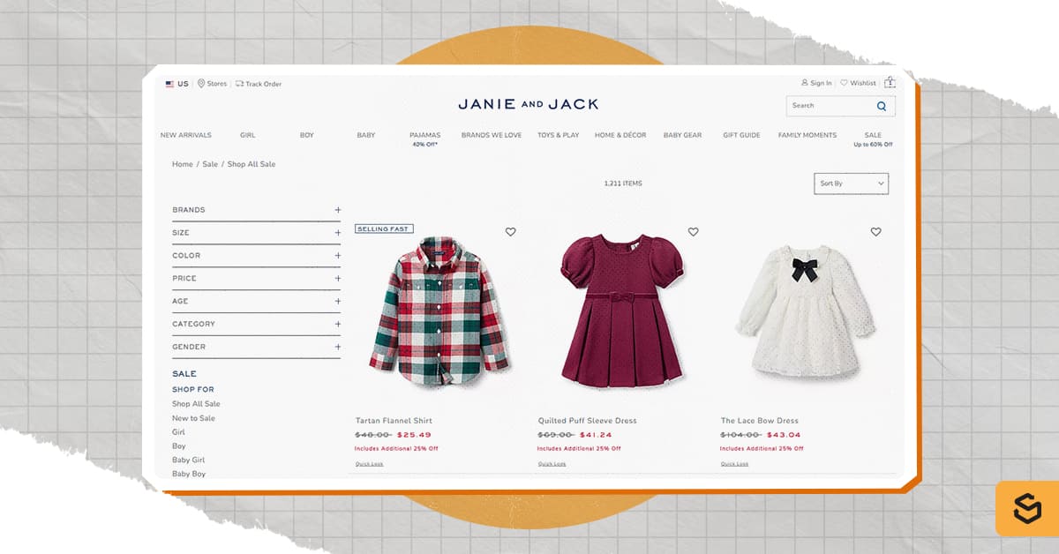Quick Look for Tartan Flannel Shirt

click(x=369, y=464)
